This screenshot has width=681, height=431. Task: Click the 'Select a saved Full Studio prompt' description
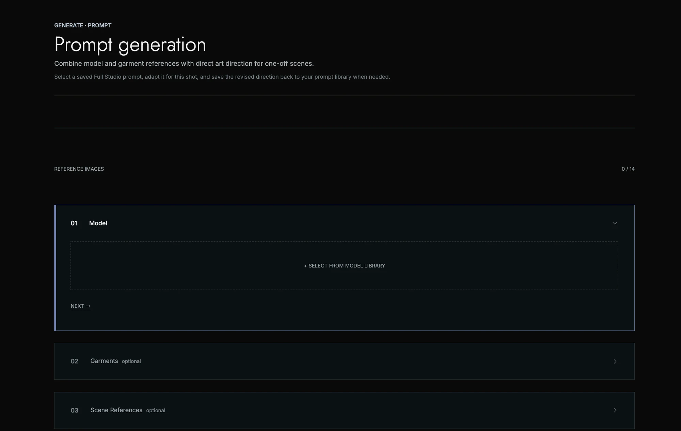222,77
